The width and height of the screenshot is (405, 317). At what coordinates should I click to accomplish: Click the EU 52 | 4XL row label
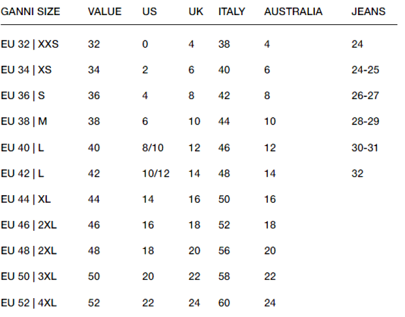[x=29, y=303]
